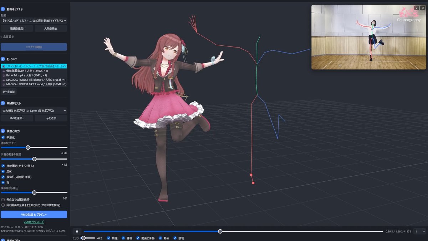Viewport: 428px width, 241px height.
Task: Expand the video preview overlay icon
Action: [417, 8]
